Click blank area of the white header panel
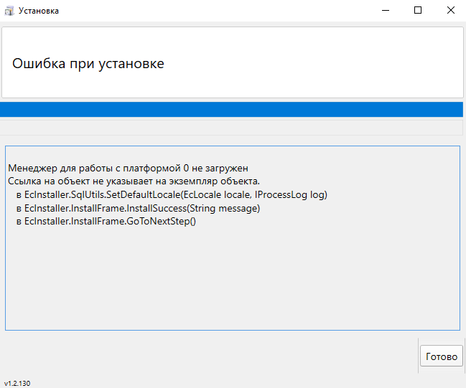Image resolution: width=466 pixels, height=388 pixels. coord(312,62)
